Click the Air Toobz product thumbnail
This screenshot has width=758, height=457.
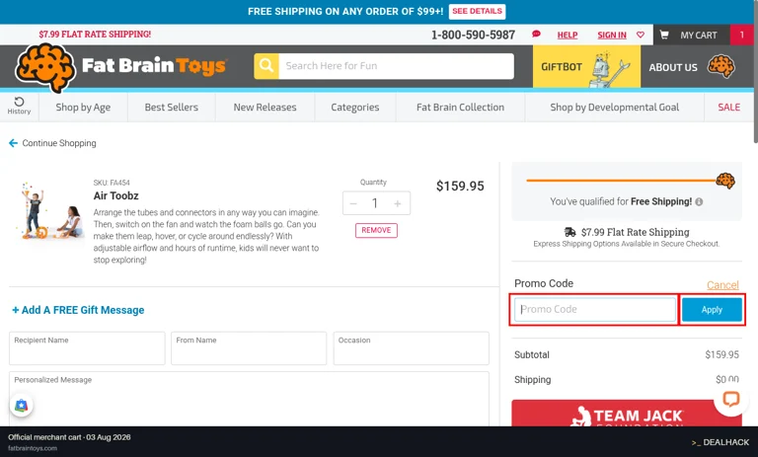52,211
